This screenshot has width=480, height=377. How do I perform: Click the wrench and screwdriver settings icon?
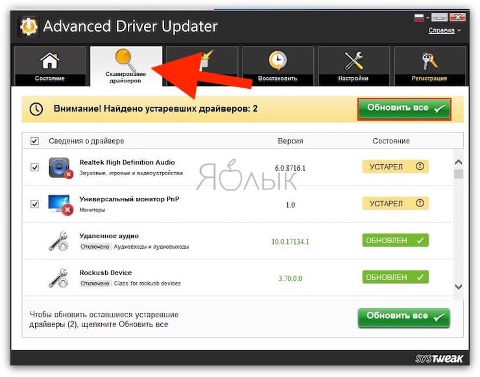pos(354,60)
